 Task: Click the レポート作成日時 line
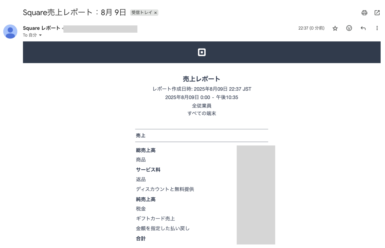(202, 89)
